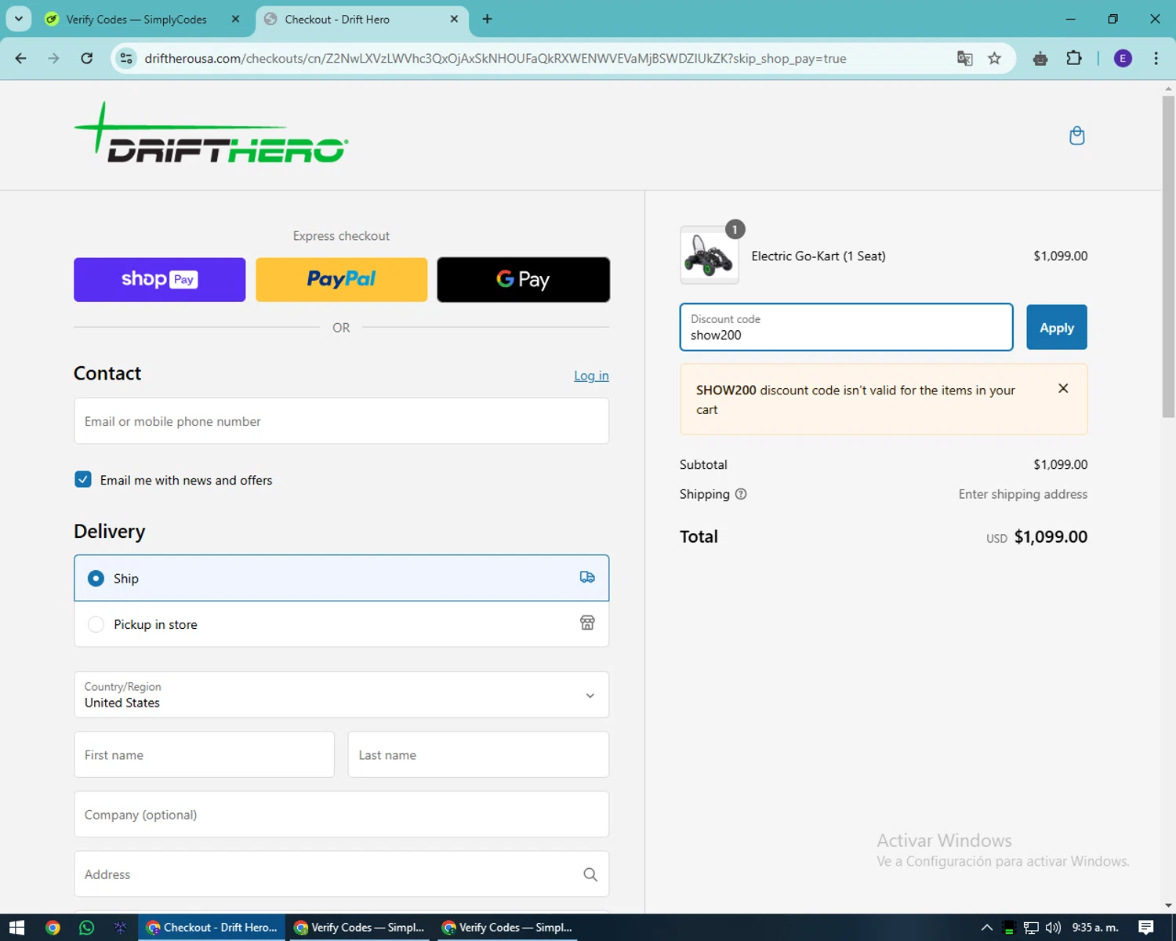The width and height of the screenshot is (1176, 941).
Task: Open the Windows Start menu
Action: (x=16, y=928)
